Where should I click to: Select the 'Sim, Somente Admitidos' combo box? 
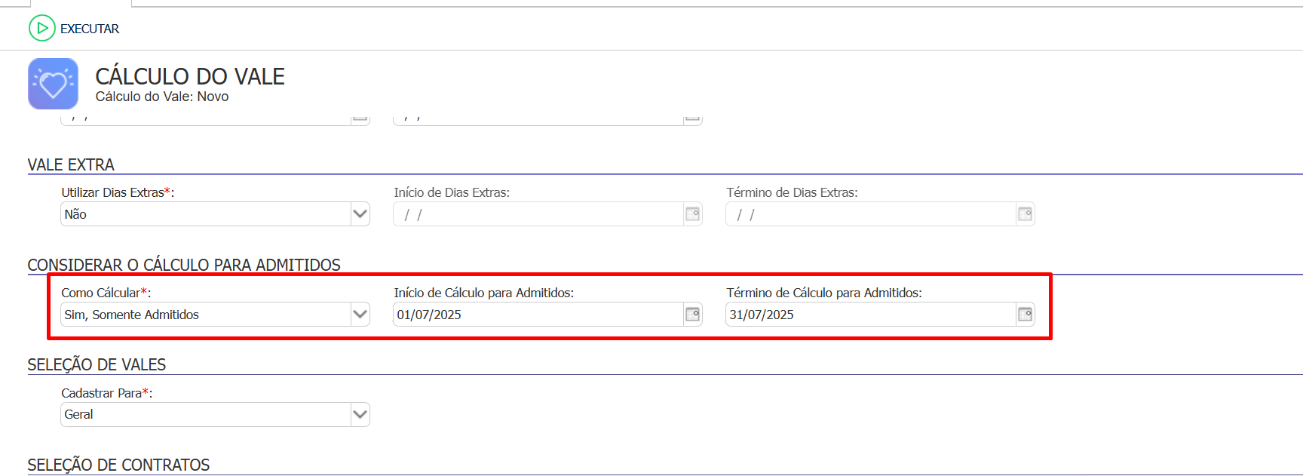(204, 315)
